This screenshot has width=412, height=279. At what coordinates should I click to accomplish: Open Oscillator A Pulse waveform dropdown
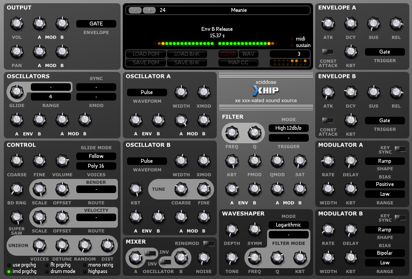(147, 92)
